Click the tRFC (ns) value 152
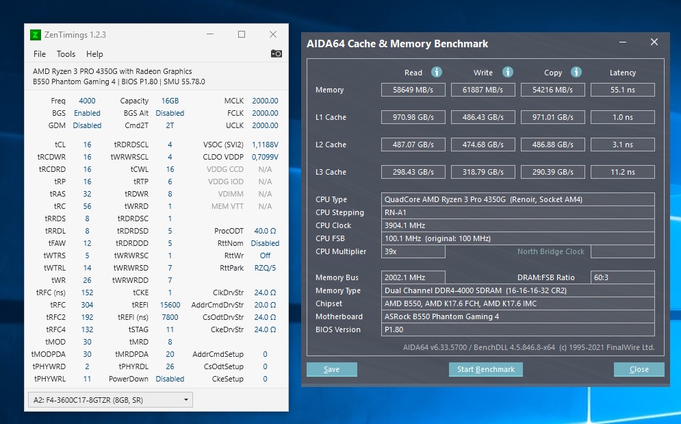This screenshot has height=424, width=681. [x=87, y=292]
